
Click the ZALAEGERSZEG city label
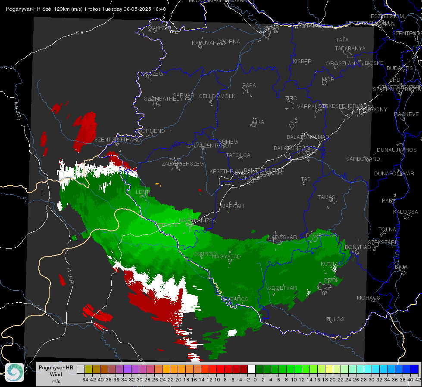[x=183, y=163]
